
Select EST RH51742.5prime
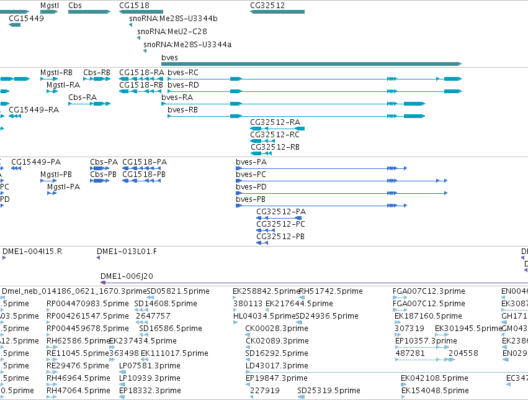302,298
